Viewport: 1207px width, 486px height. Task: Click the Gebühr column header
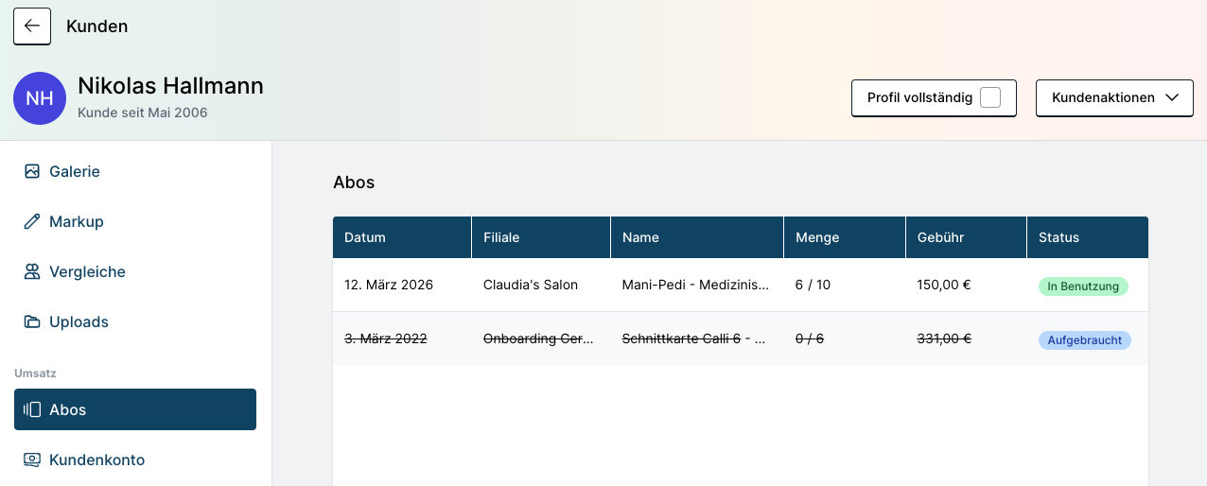click(x=940, y=237)
